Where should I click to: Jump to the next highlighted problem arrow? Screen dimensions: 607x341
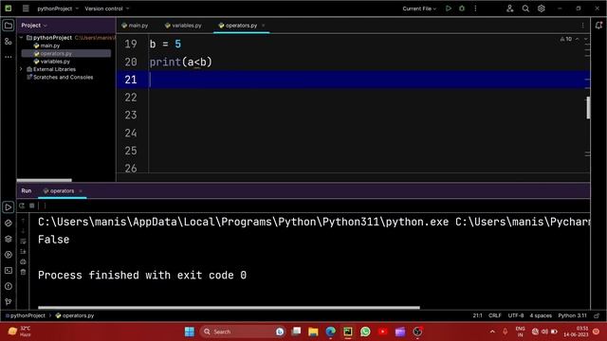click(586, 39)
